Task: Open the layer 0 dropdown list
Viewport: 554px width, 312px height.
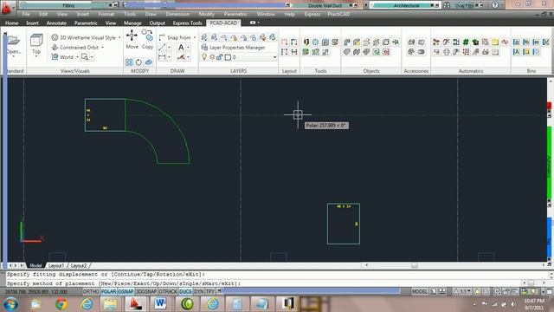Action: 274,57
